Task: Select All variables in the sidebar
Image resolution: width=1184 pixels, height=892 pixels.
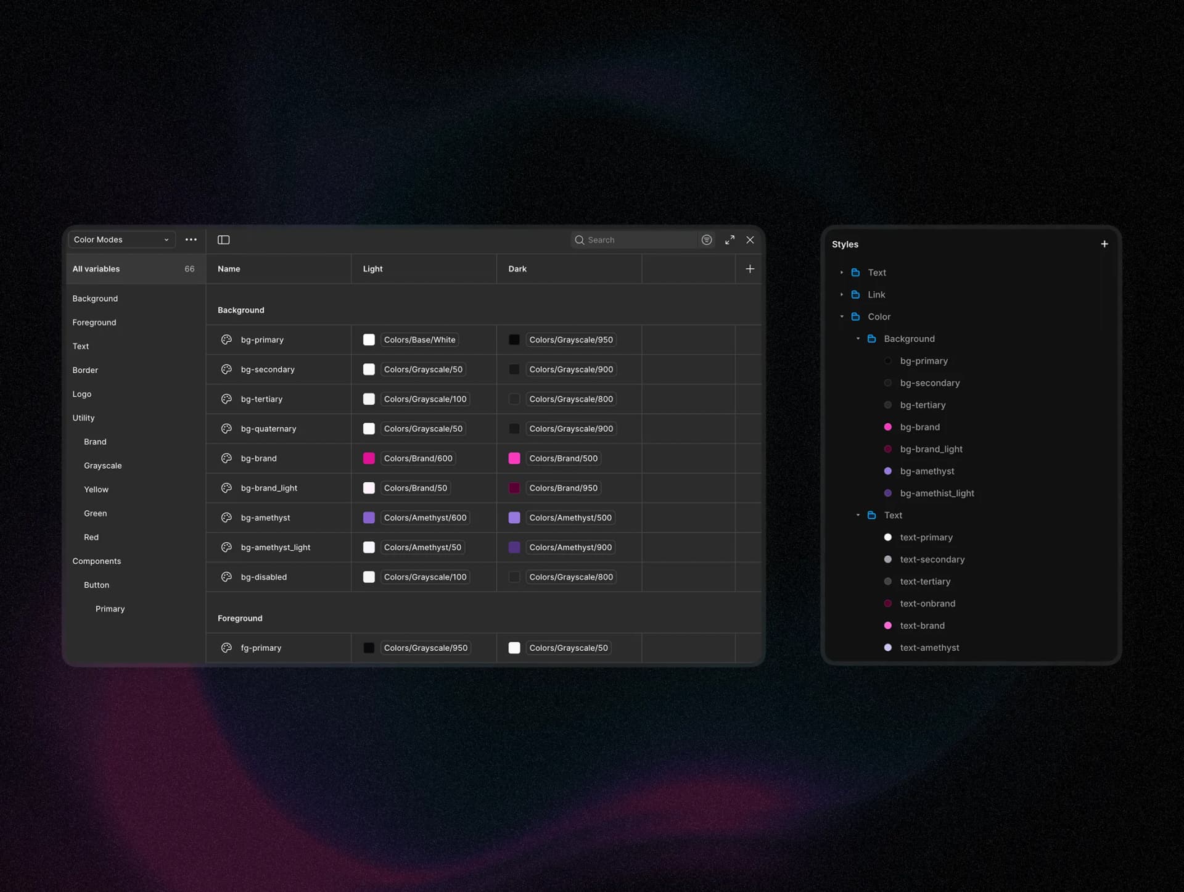Action: tap(95, 268)
